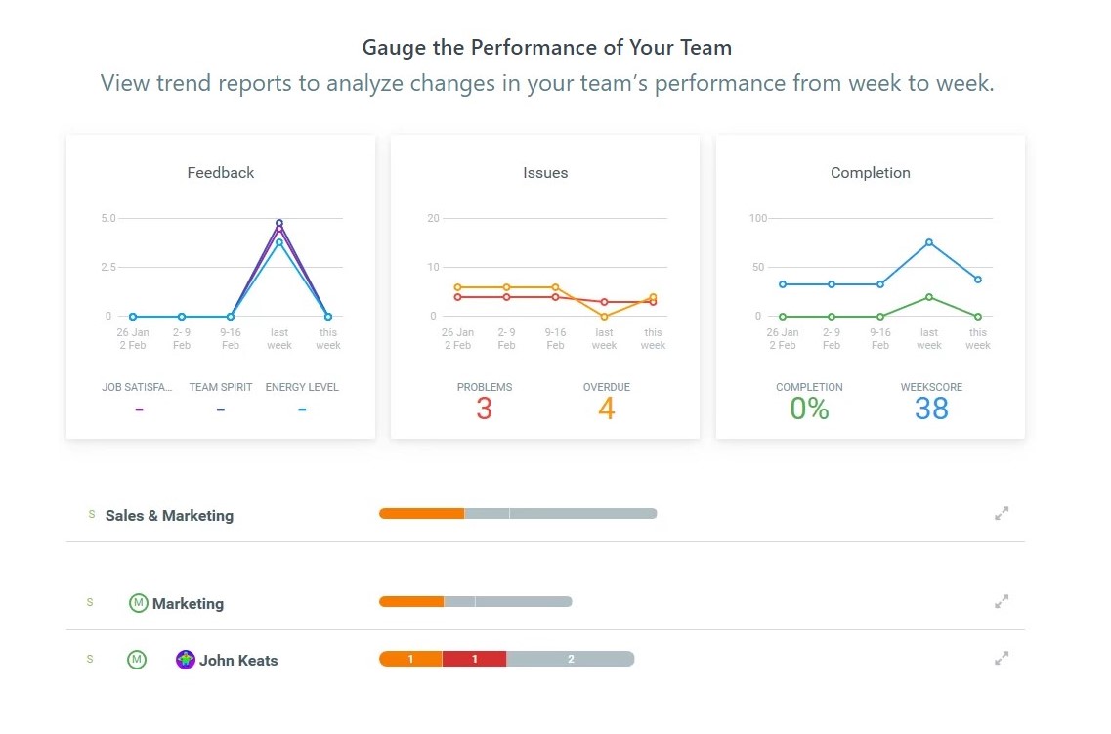Expand John Keats's detail view
1111x734 pixels.
(1001, 658)
